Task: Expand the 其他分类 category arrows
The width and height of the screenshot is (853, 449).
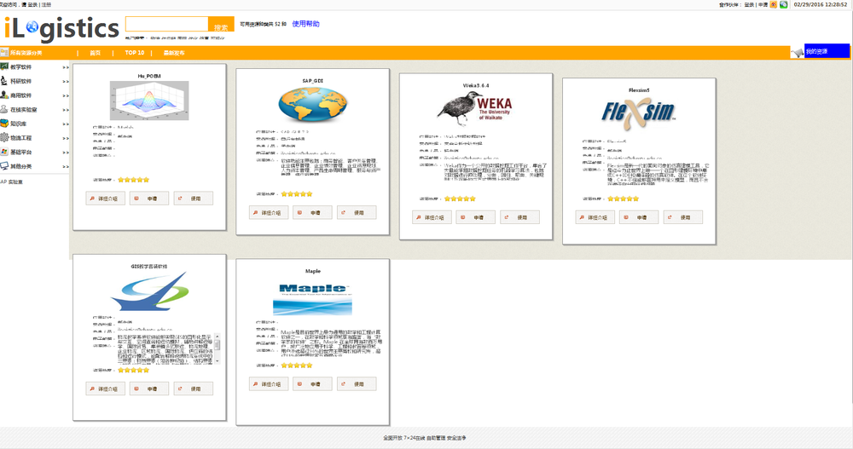Action: point(66,166)
